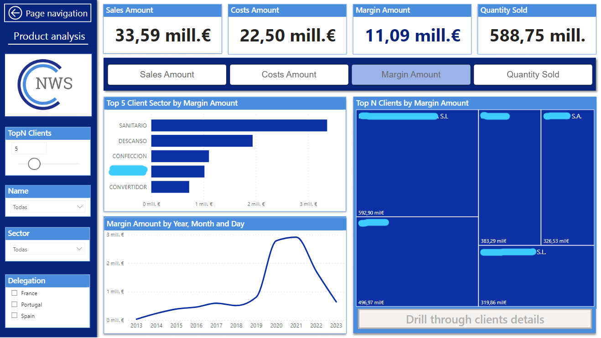Click the back arrow icon
Screen dimensions: 601x338
coord(16,13)
